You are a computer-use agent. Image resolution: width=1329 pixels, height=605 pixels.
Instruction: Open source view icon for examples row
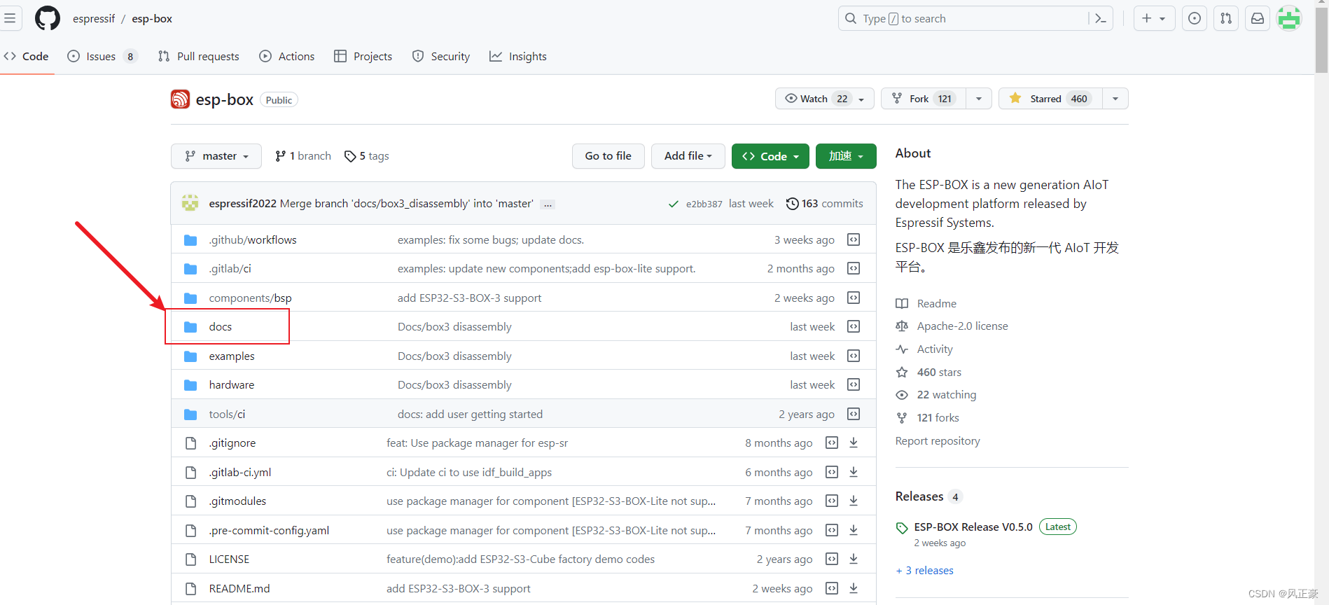point(854,356)
